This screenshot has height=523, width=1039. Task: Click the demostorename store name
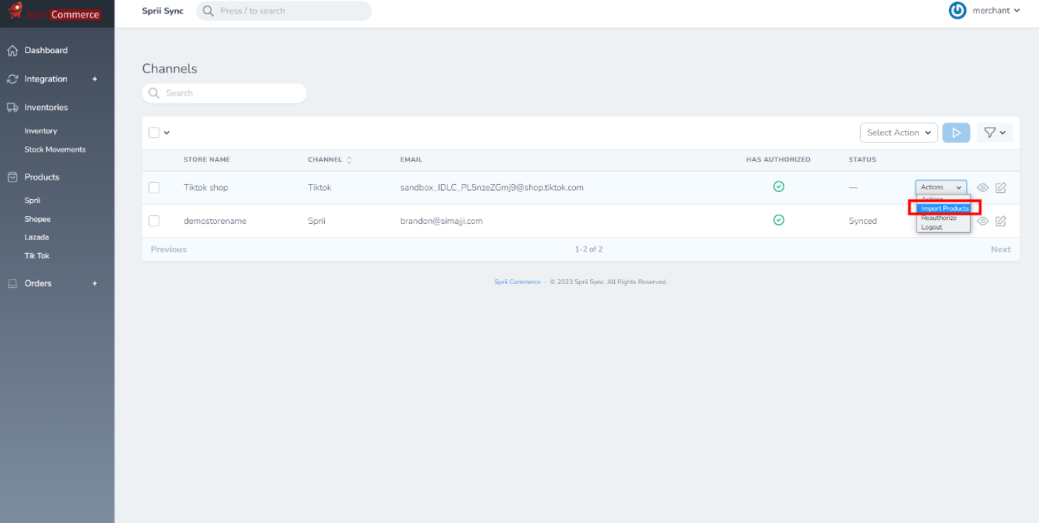click(215, 221)
